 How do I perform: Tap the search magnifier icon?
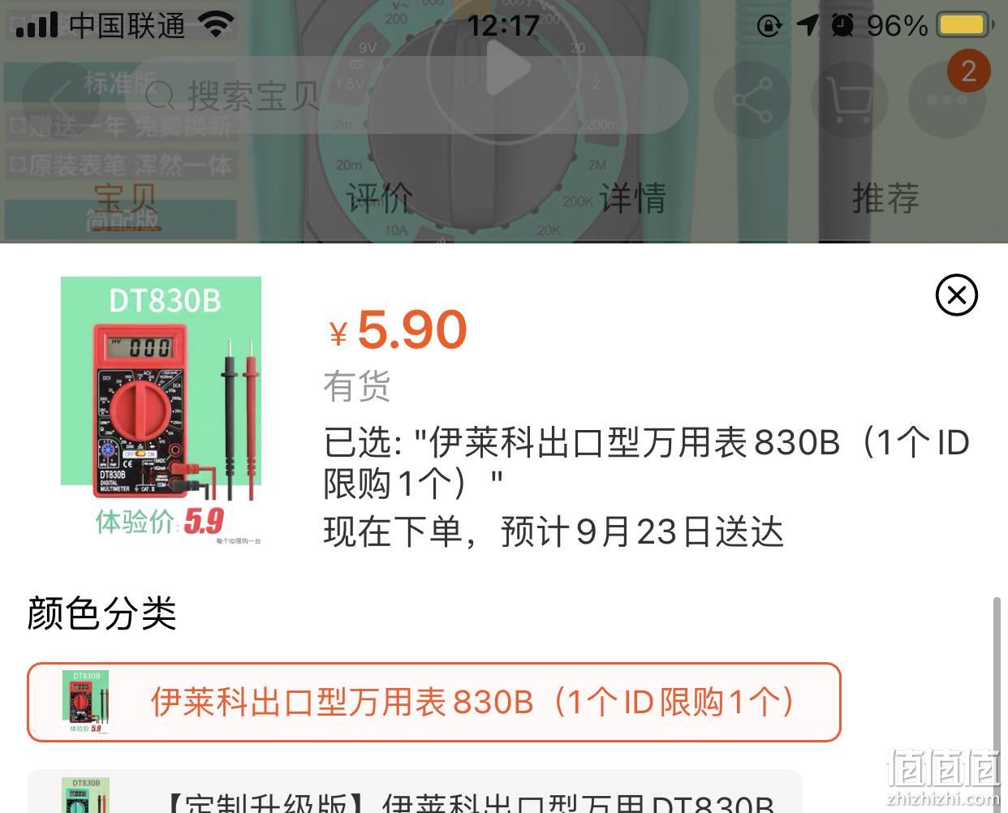[x=160, y=97]
